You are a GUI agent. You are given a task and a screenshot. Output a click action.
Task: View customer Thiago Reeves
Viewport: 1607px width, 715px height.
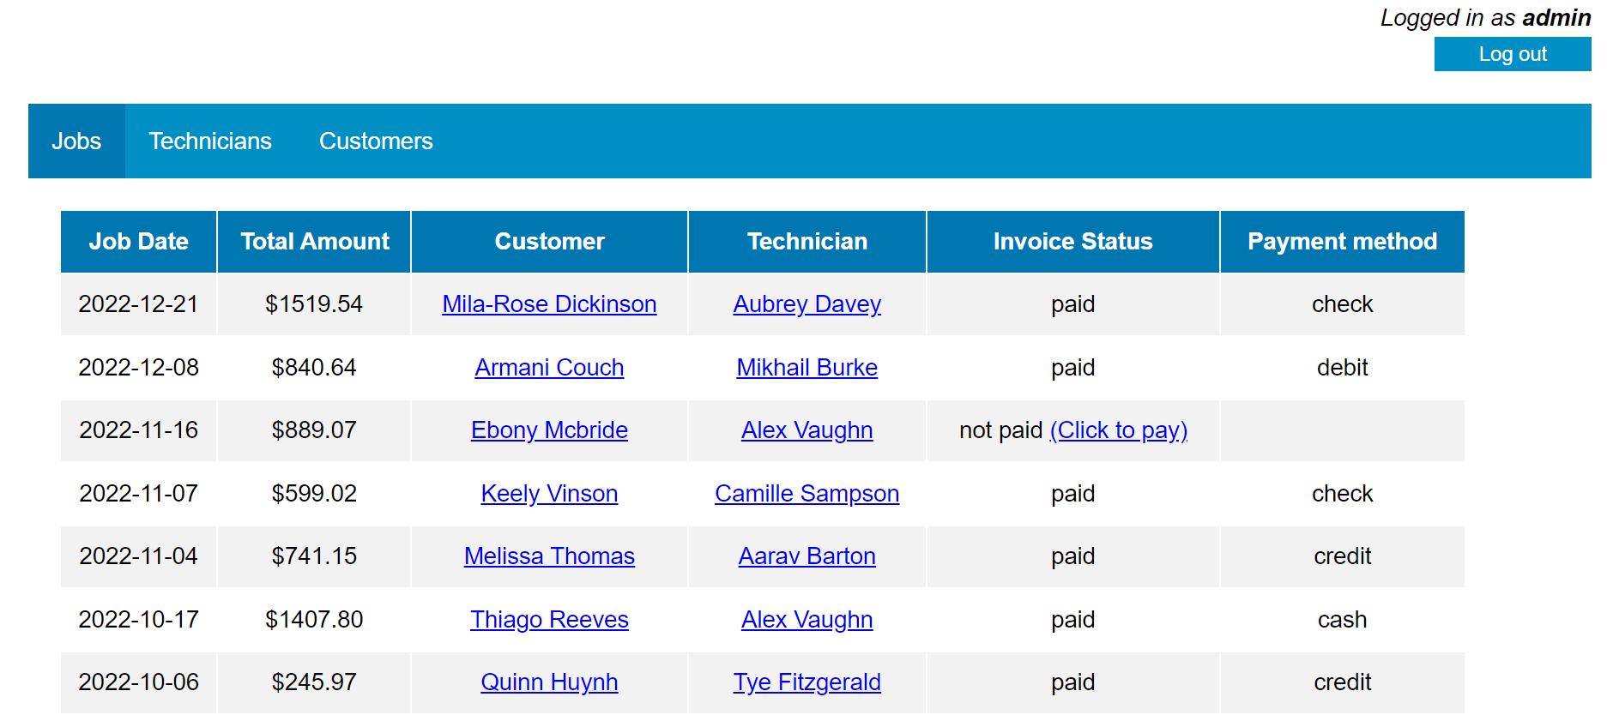tap(549, 620)
